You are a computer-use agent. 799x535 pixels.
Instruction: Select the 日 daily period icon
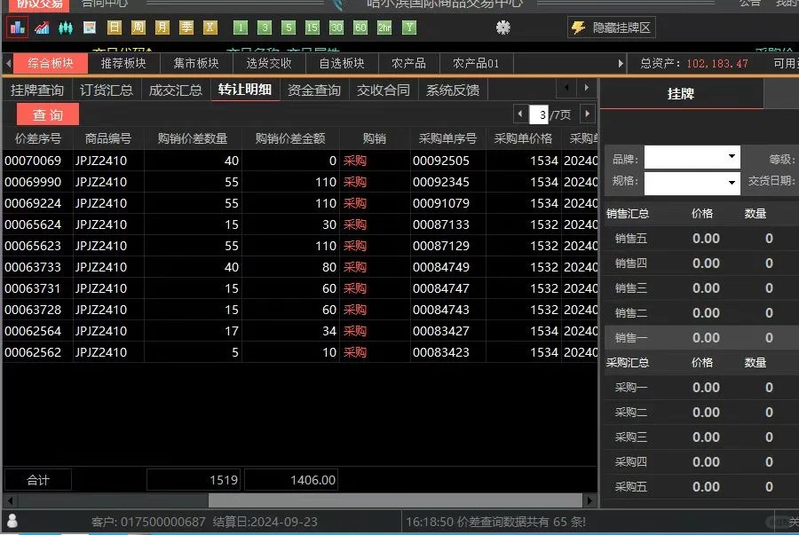pos(113,28)
